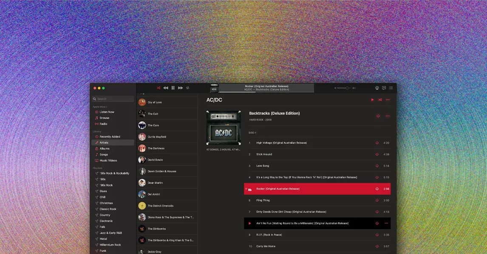
Task: Open the AC/DC artist more options menu
Action: [x=388, y=100]
